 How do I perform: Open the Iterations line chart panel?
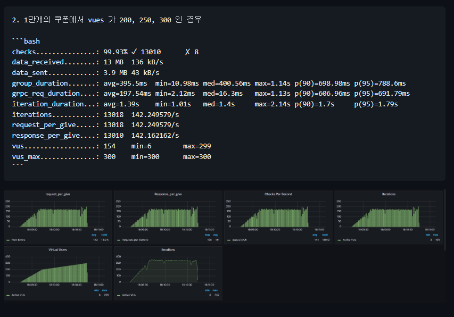168,273
